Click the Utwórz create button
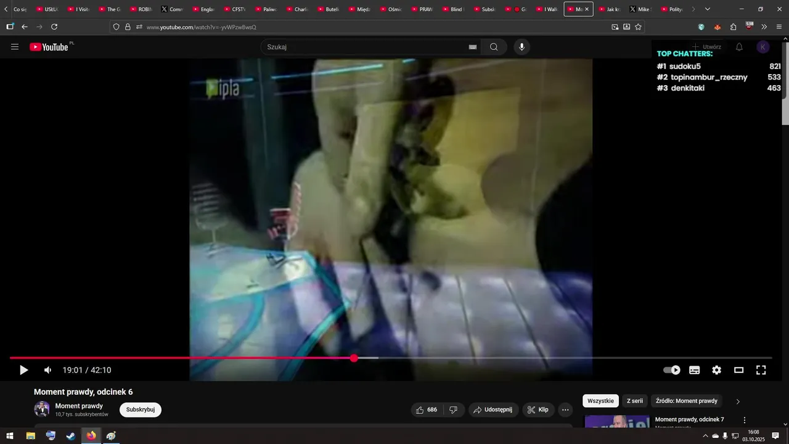 tap(706, 47)
